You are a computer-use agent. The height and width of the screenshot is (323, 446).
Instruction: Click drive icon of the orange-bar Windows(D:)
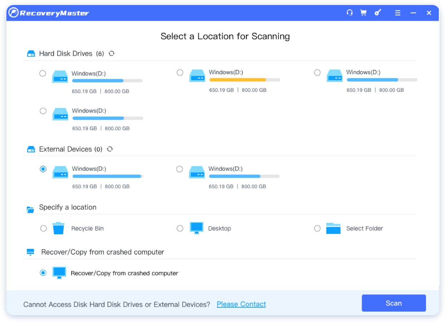pyautogui.click(x=197, y=76)
